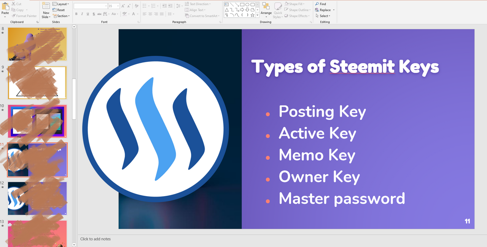Screen dimensions: 487x247
Task: Select the Isosceles Triangle shape
Action: point(226,10)
